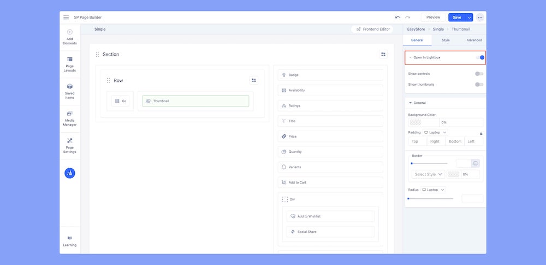
Task: Click Row drag handle
Action: coord(108,80)
